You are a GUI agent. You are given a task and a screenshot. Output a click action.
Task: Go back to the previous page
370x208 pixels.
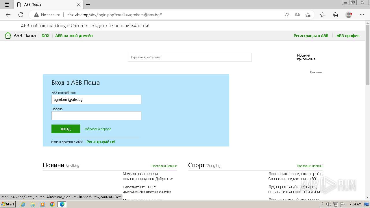(8, 15)
